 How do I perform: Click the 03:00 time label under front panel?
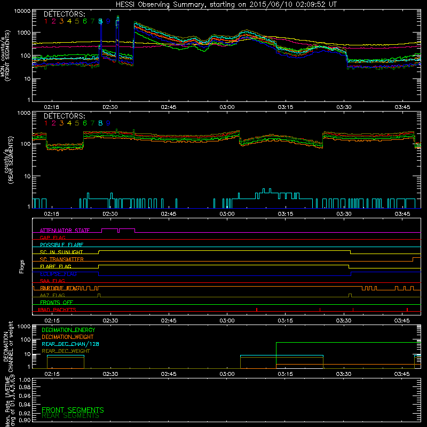(x=227, y=107)
